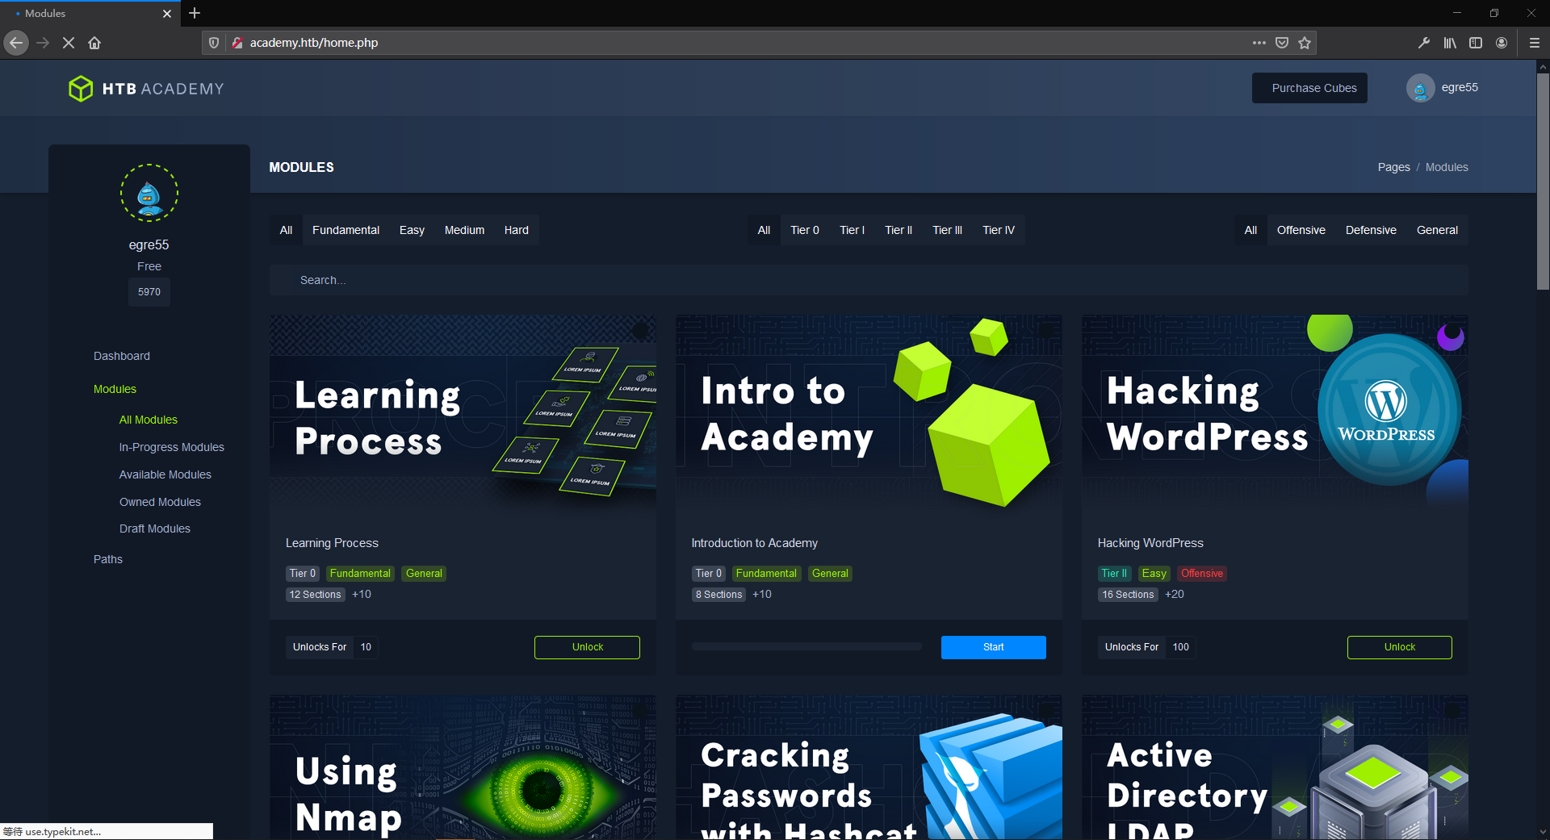Click the browser home icon
Viewport: 1550px width, 840px height.
point(94,43)
